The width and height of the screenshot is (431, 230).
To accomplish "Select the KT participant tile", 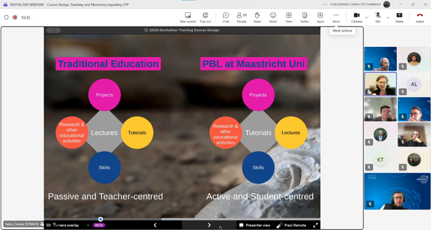I will [380, 159].
